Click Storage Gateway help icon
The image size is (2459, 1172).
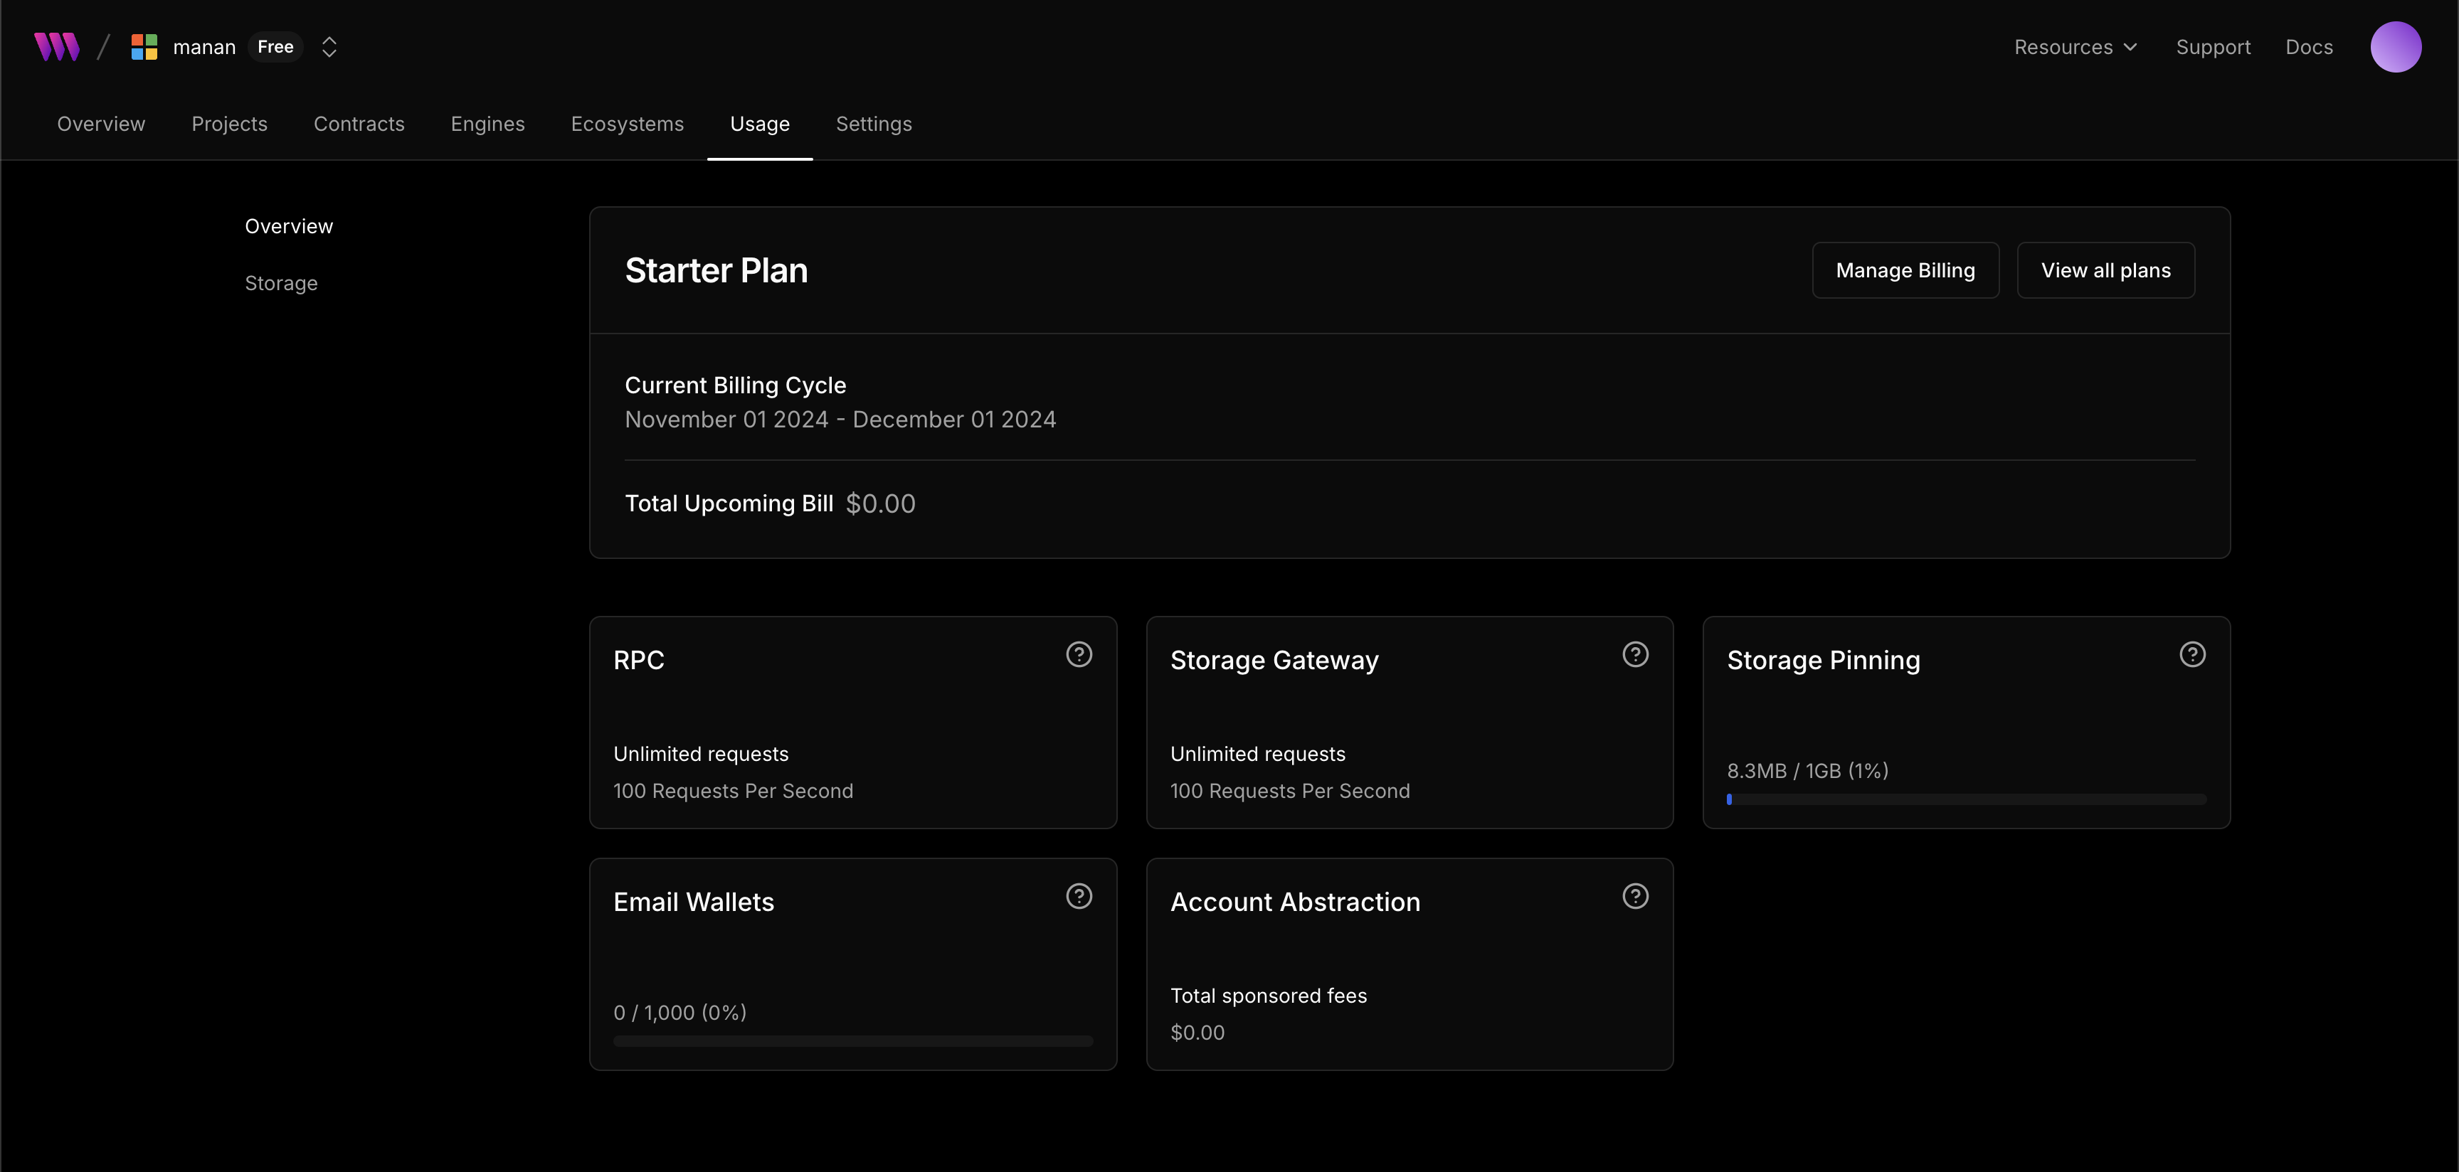1635,655
